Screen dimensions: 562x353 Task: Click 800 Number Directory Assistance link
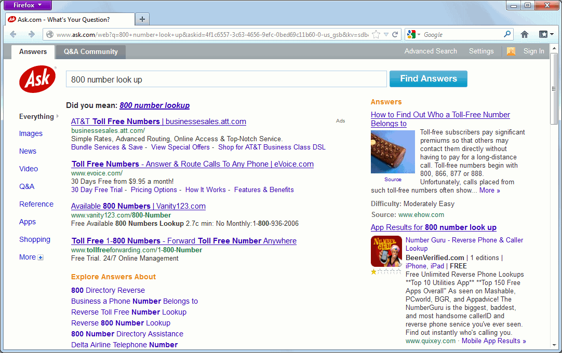click(127, 334)
